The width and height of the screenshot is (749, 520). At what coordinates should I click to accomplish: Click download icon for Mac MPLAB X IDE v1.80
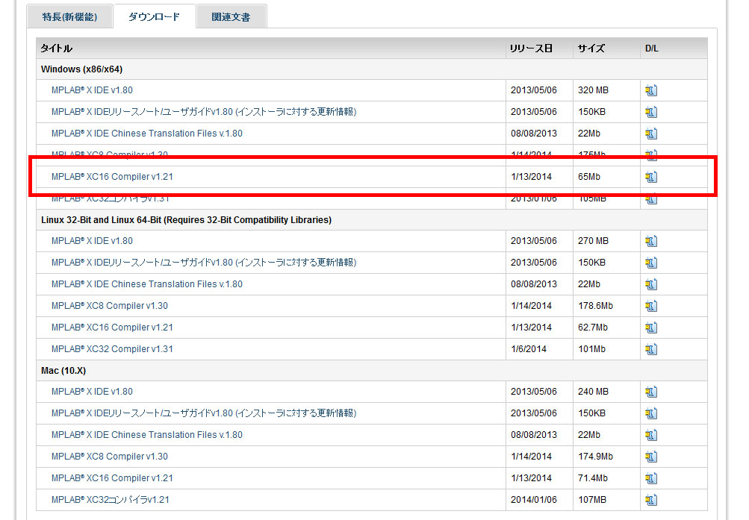coord(650,392)
